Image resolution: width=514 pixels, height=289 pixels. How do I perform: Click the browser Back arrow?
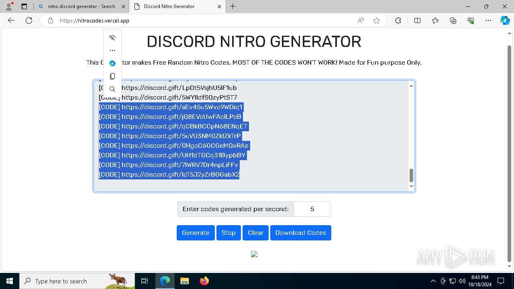(11, 20)
